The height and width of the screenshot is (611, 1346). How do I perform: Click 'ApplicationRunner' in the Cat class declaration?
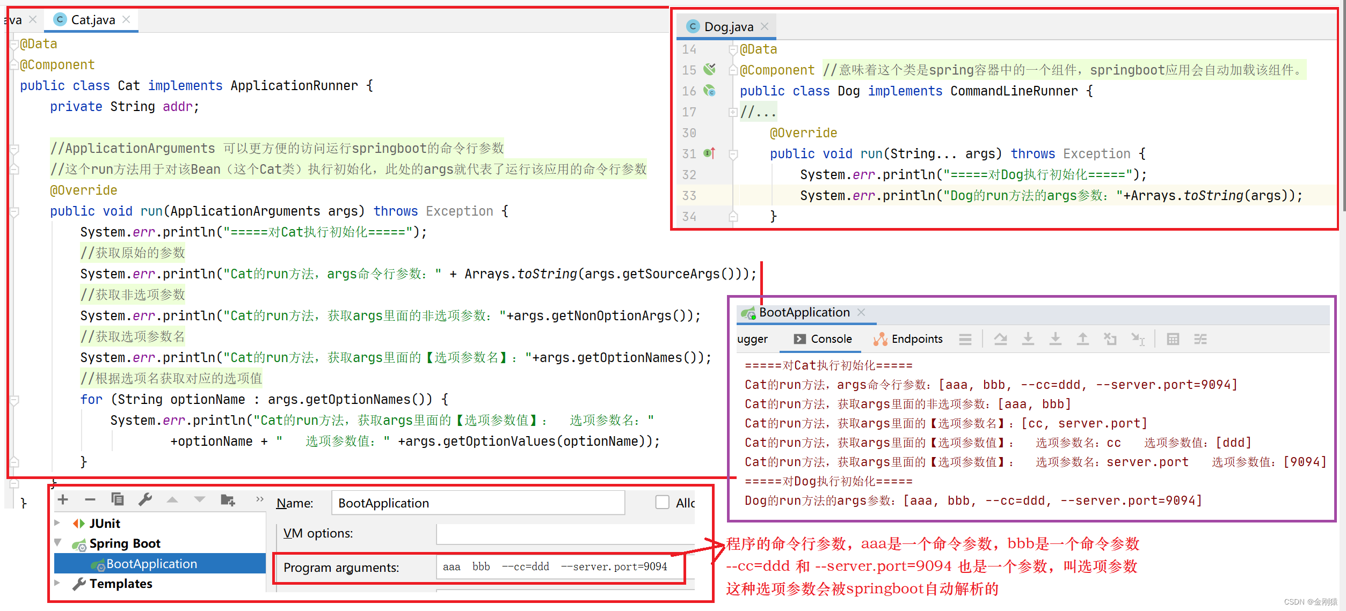[x=294, y=86]
